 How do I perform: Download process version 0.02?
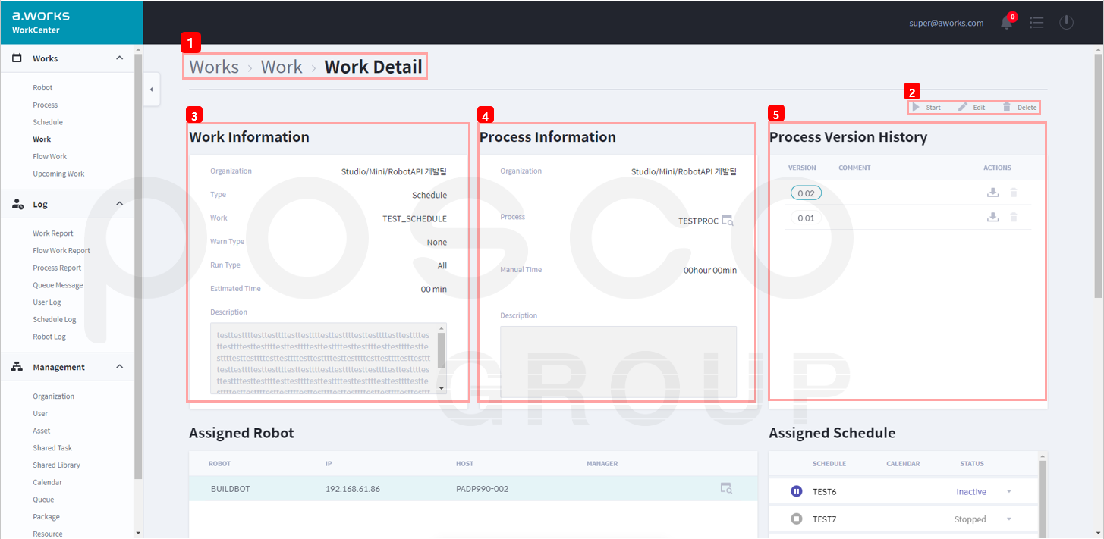[x=992, y=193]
